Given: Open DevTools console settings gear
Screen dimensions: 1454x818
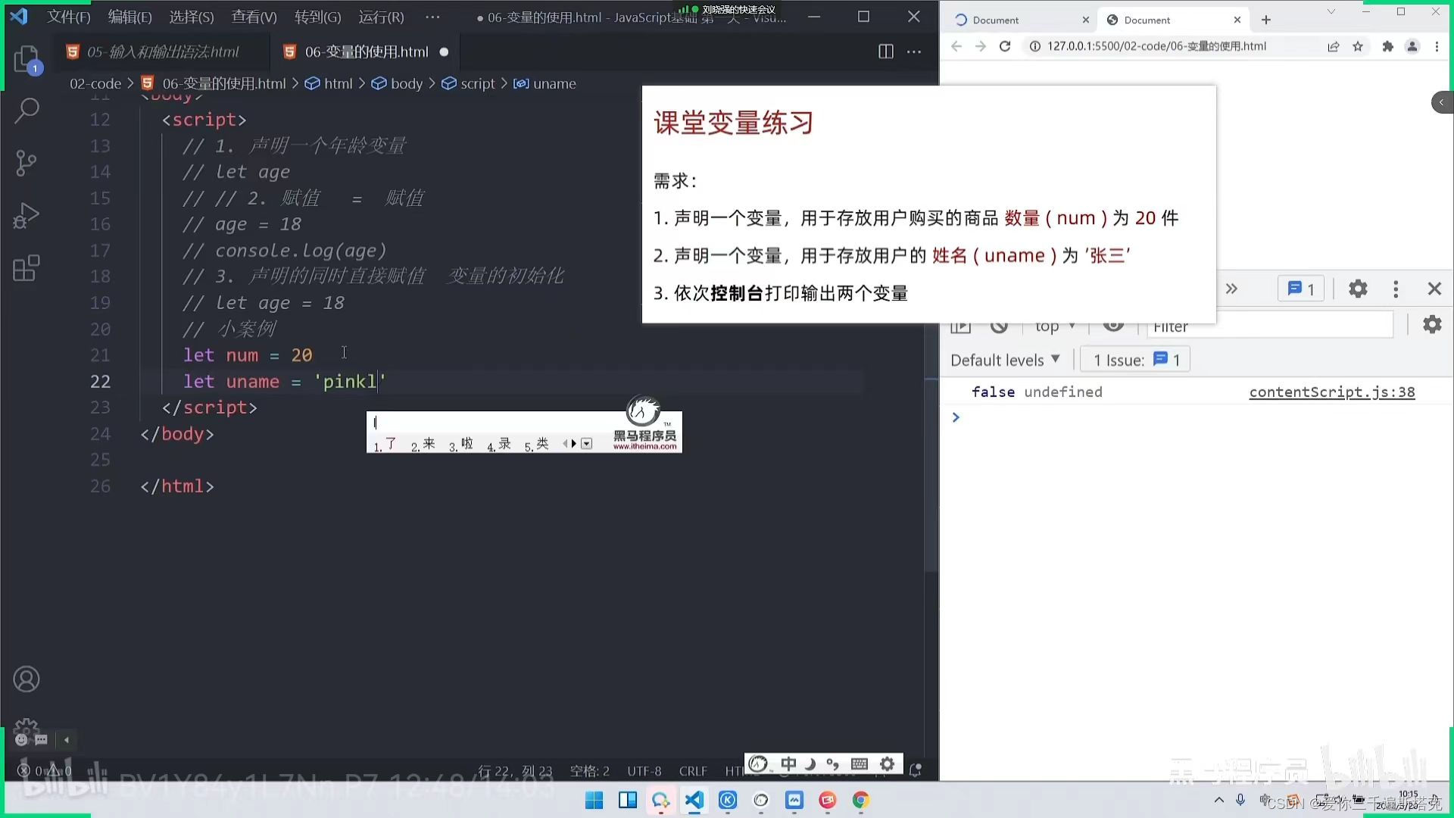Looking at the screenshot, I should pyautogui.click(x=1431, y=325).
